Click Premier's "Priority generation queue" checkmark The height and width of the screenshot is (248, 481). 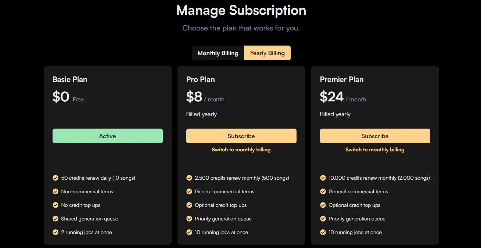(323, 219)
